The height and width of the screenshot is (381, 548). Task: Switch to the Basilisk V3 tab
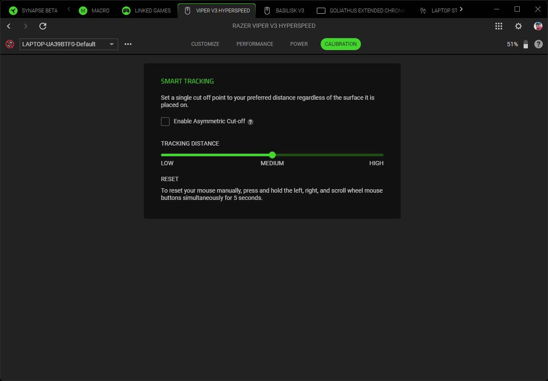(284, 11)
